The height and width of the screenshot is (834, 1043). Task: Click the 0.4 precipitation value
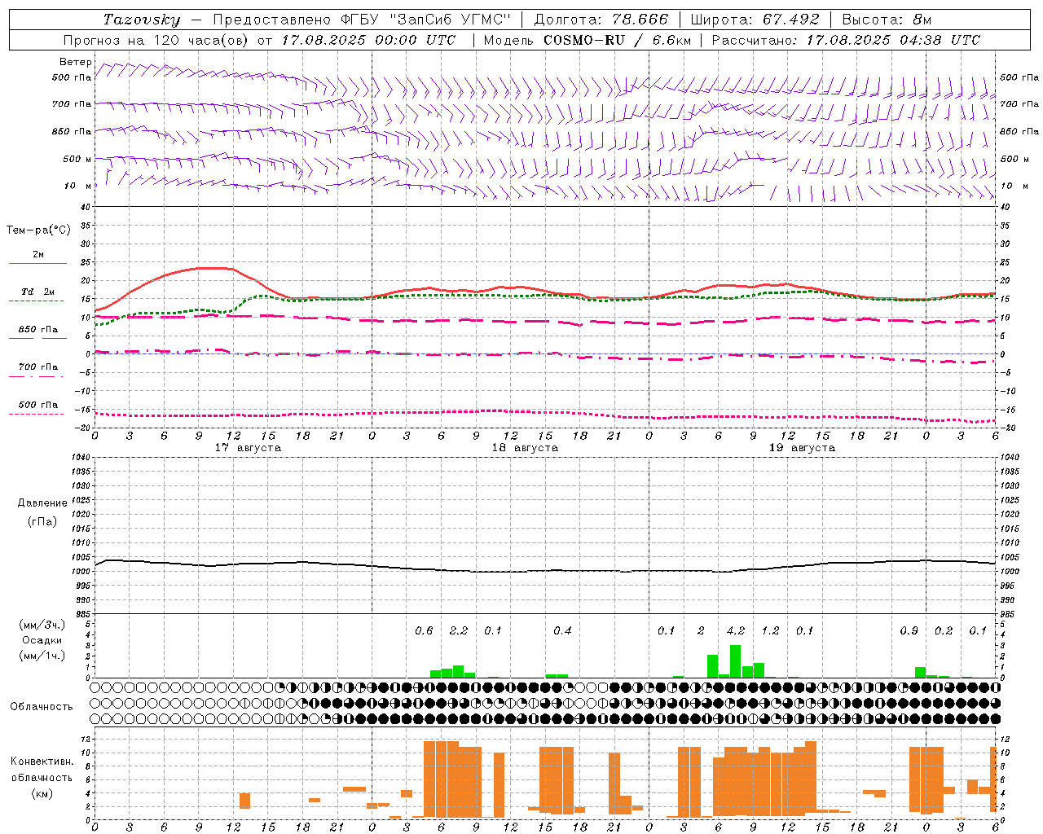tap(562, 631)
